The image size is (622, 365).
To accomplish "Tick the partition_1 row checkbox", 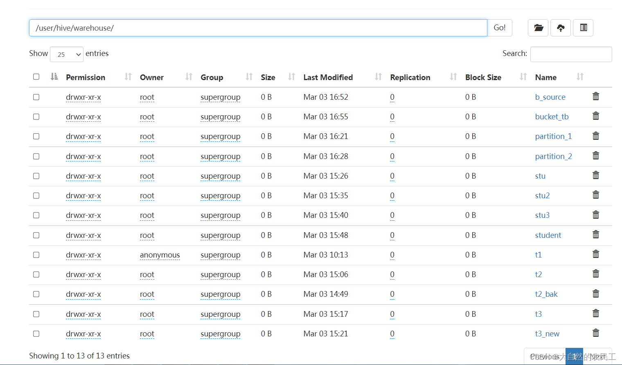I will 36,137.
